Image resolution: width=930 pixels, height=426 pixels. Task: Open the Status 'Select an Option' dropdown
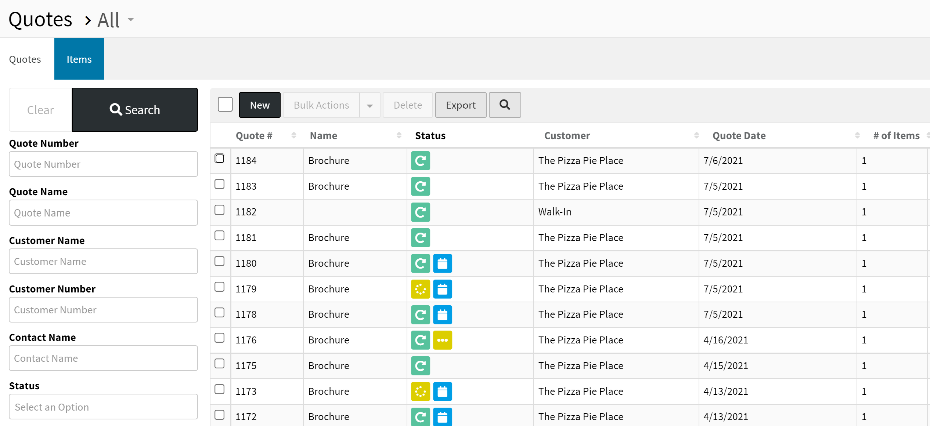103,407
